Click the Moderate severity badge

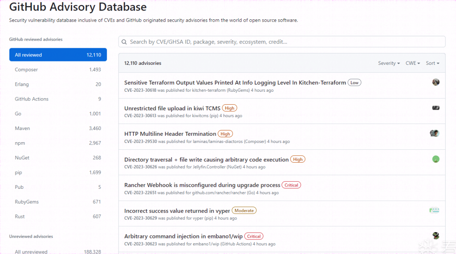click(244, 210)
